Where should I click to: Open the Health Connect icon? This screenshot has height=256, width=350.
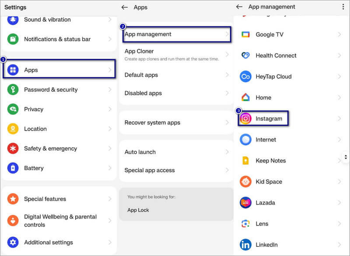pyautogui.click(x=246, y=55)
